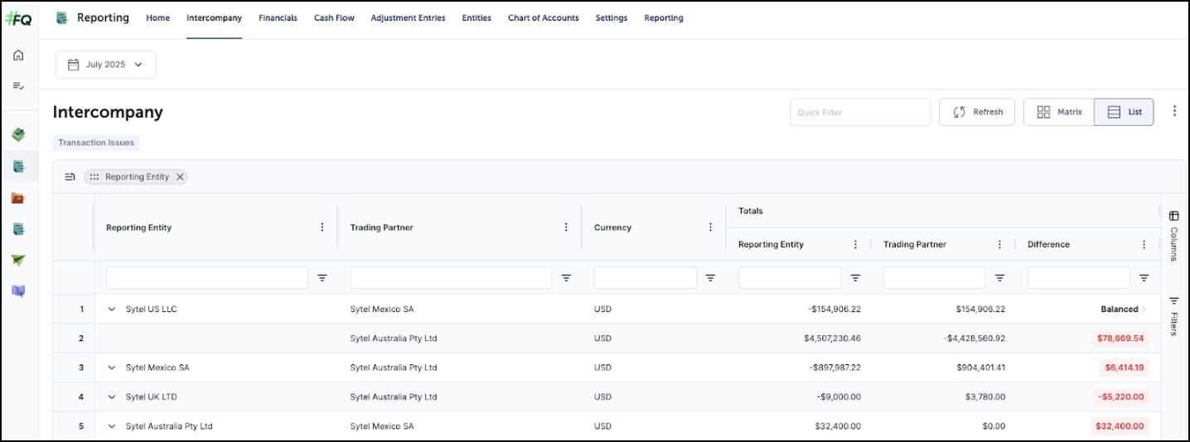Switch to List view
The width and height of the screenshot is (1190, 442).
pyautogui.click(x=1124, y=112)
